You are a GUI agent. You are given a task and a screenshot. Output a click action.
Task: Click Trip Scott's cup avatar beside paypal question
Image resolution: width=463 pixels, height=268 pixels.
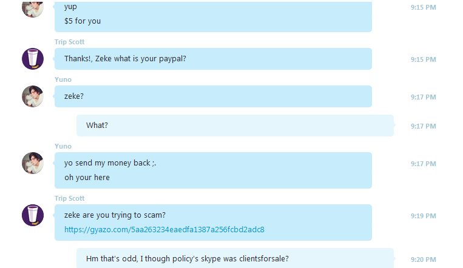(33, 59)
